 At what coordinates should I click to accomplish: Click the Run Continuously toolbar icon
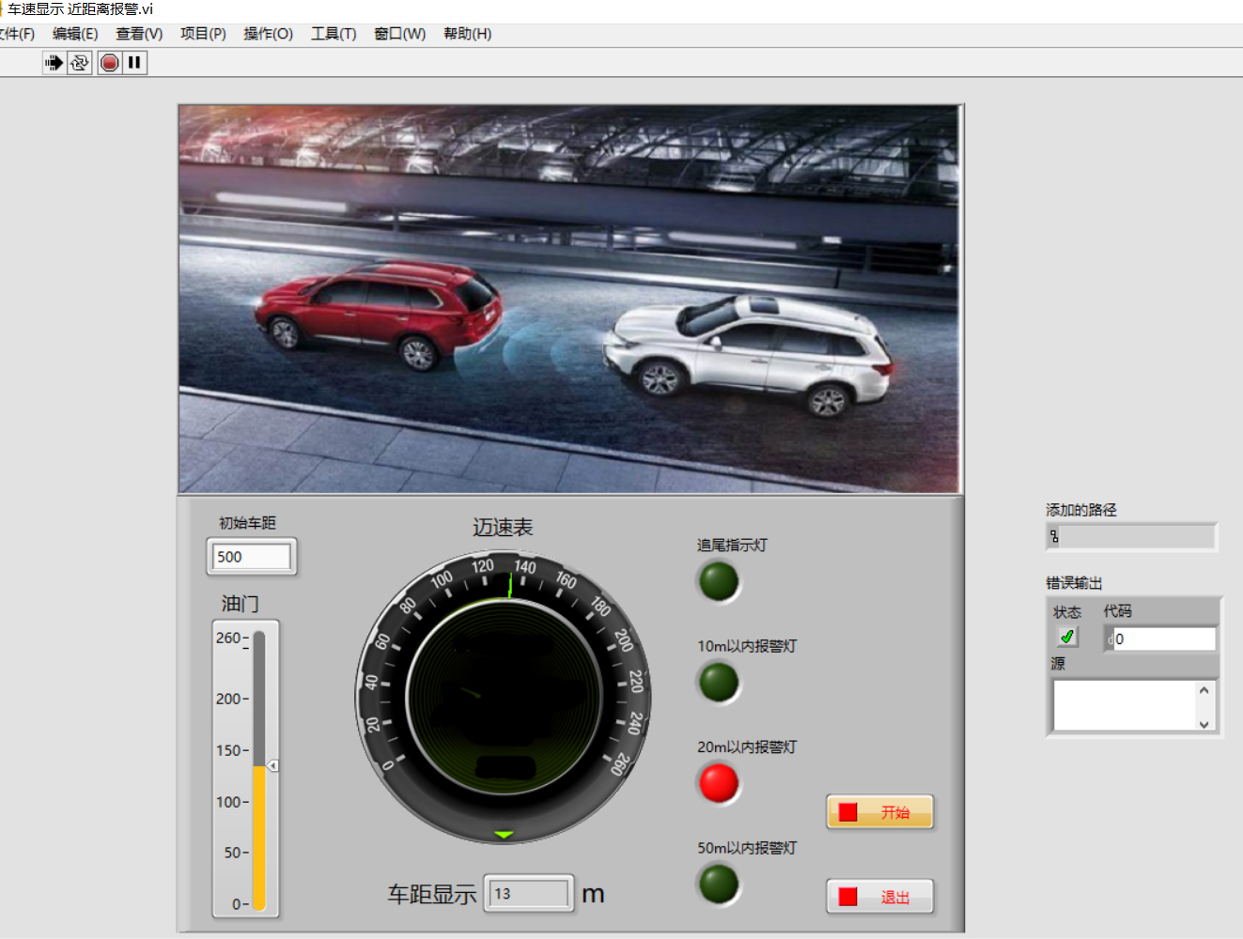[x=80, y=63]
